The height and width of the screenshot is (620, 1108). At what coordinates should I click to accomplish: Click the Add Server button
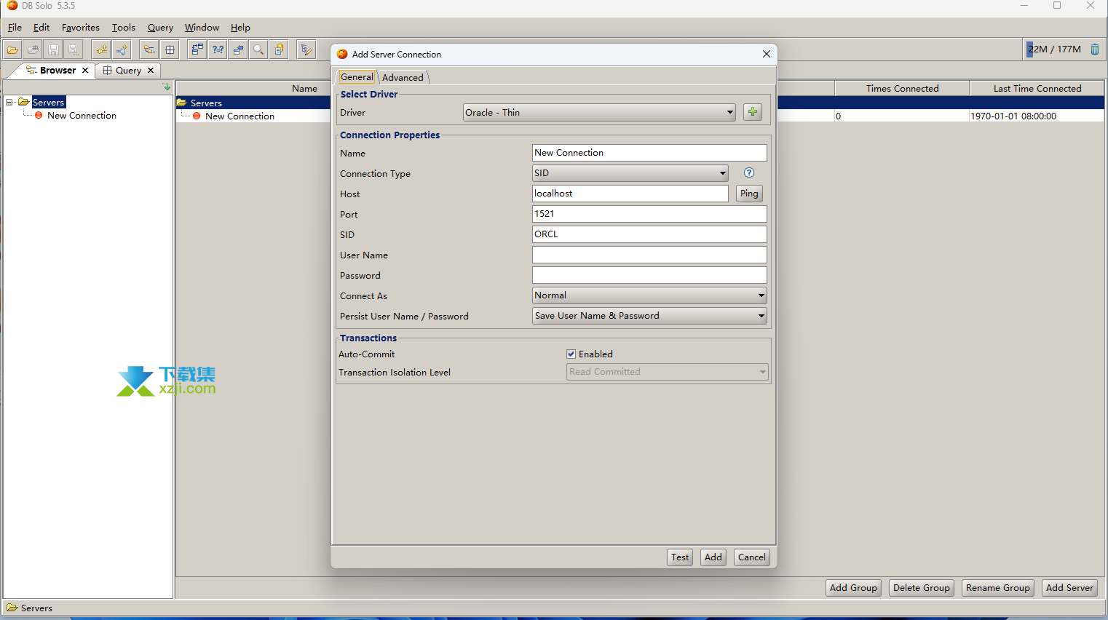click(x=1069, y=588)
